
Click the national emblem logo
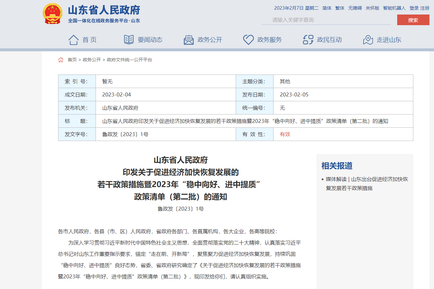tap(53, 14)
